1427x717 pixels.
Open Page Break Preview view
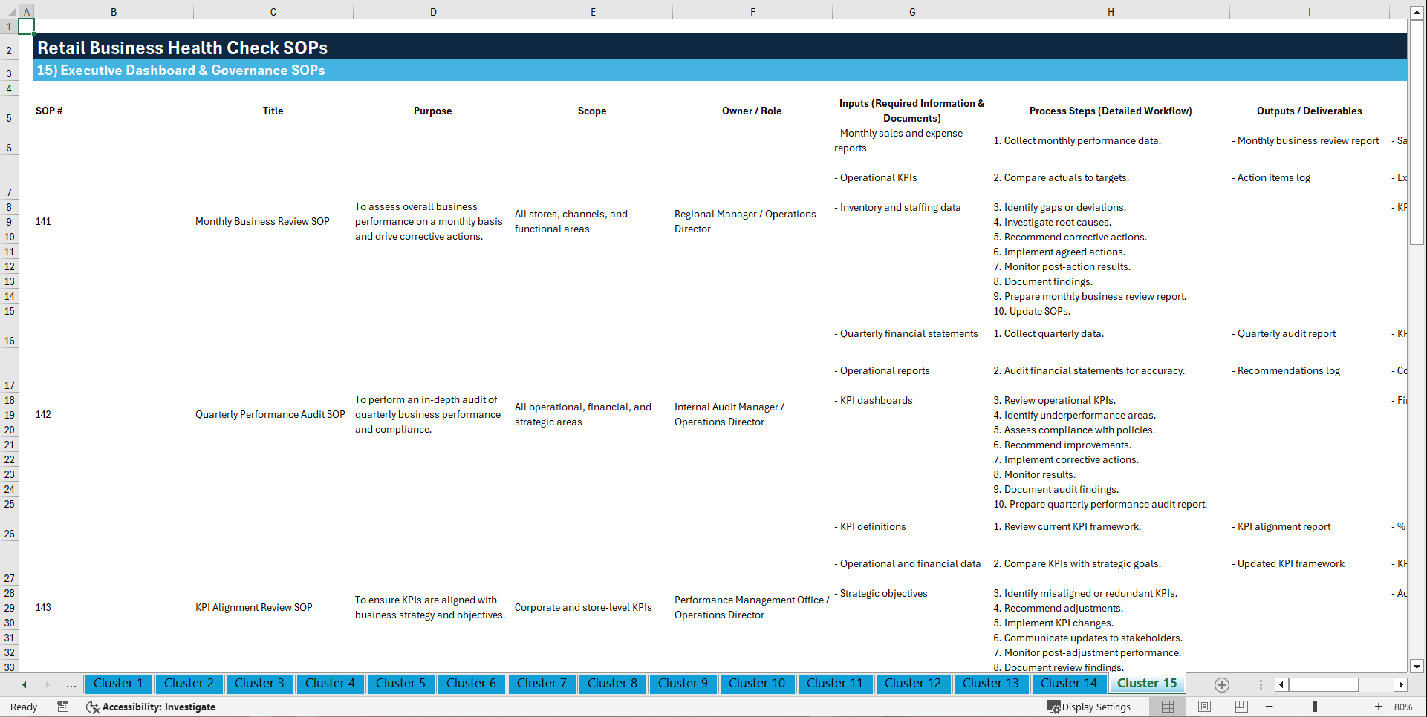pos(1241,707)
